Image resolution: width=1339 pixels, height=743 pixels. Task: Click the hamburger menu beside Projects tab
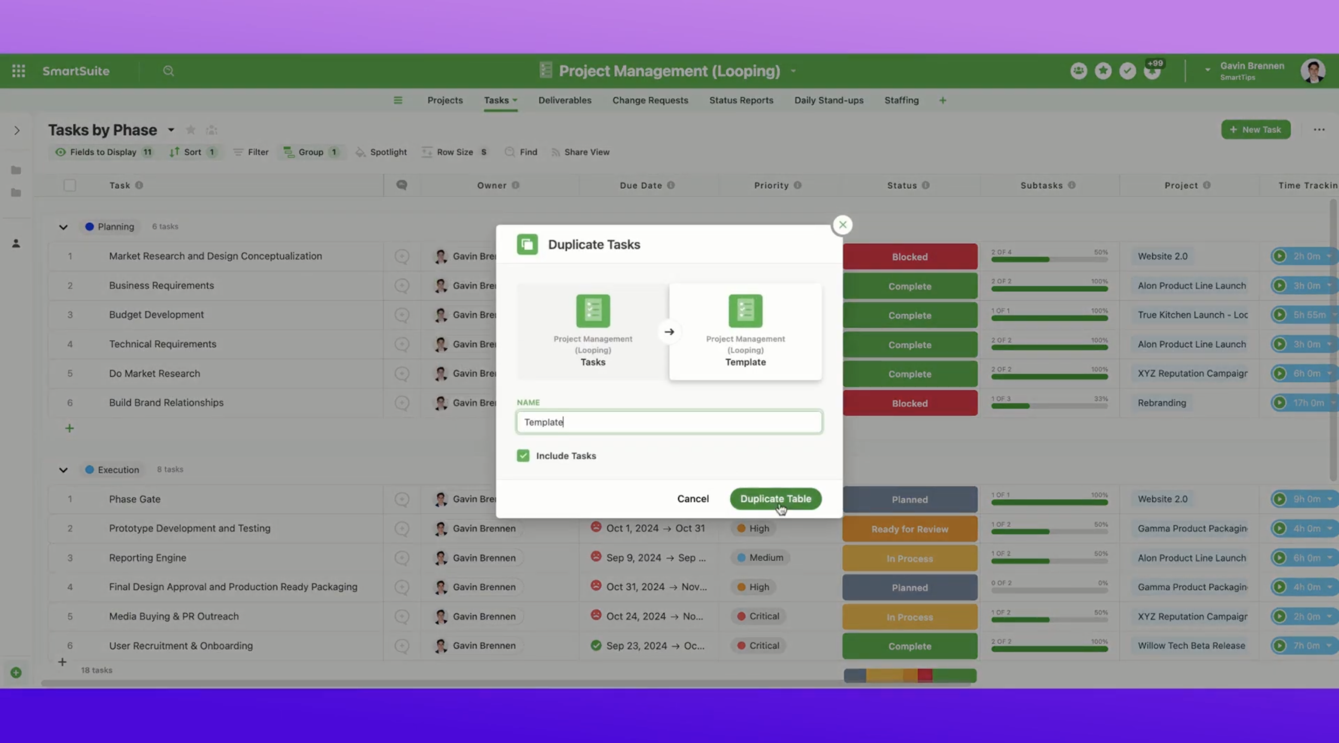click(x=398, y=100)
